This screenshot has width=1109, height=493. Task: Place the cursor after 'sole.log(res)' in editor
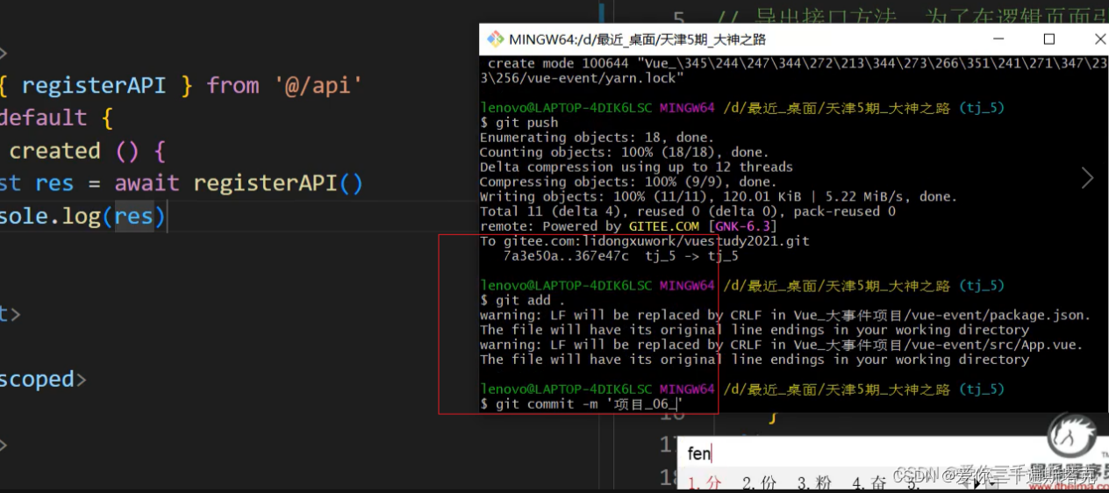[x=167, y=216]
